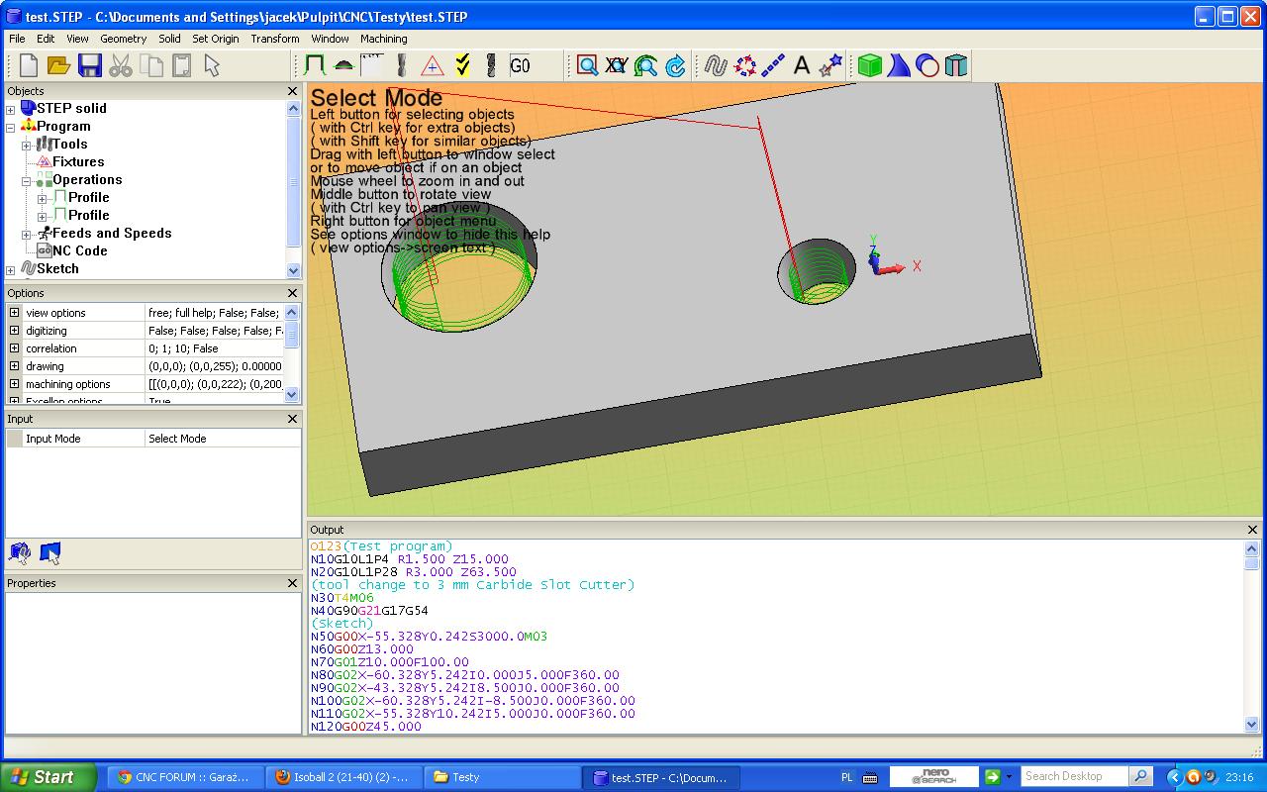Close the Output panel

[x=1251, y=530]
